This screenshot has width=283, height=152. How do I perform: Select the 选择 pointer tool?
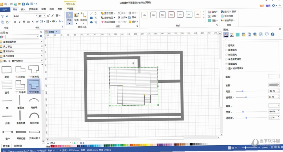tap(69, 18)
